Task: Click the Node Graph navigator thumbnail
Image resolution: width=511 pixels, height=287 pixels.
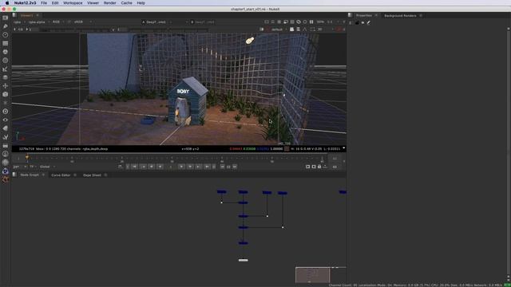Action: [x=313, y=275]
